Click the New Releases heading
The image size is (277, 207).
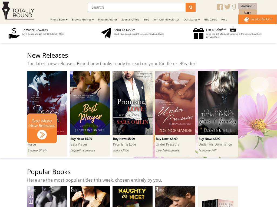click(x=47, y=56)
